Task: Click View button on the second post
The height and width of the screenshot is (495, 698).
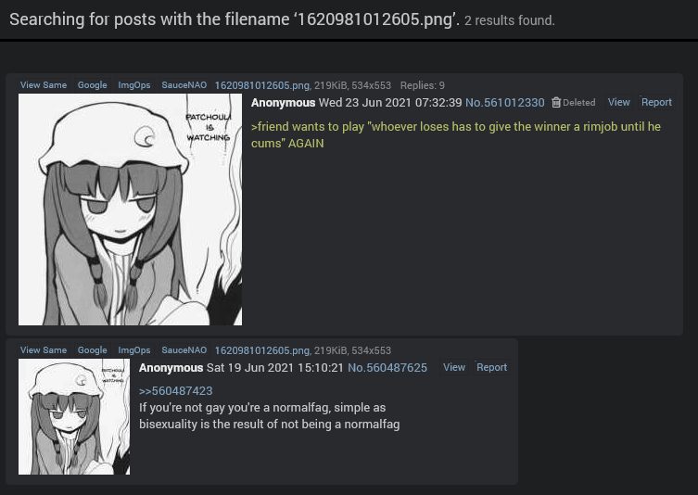Action: [x=454, y=367]
